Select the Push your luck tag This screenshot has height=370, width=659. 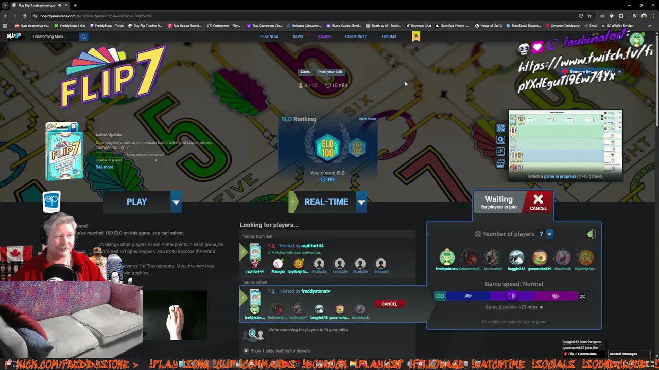click(330, 72)
